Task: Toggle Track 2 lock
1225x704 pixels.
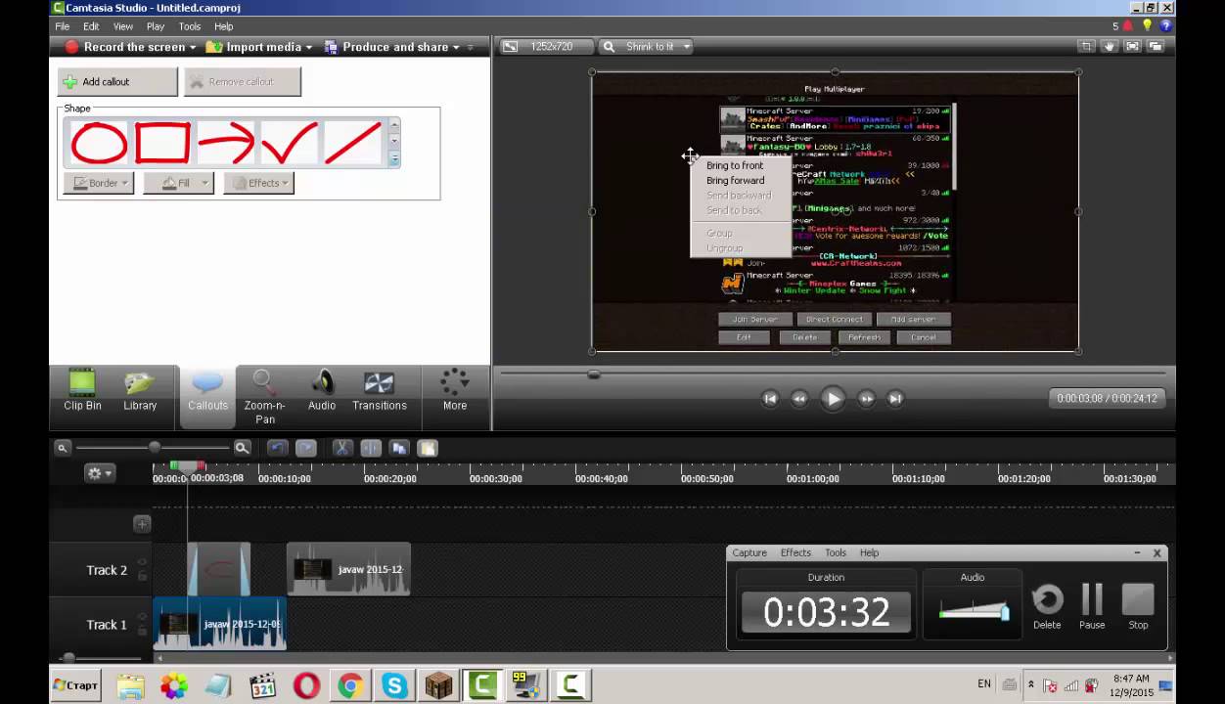Action: pyautogui.click(x=142, y=577)
